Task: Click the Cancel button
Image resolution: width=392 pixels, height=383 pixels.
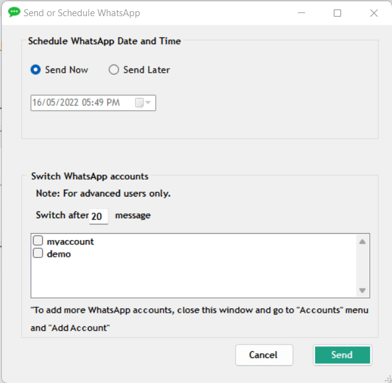Action: (264, 355)
